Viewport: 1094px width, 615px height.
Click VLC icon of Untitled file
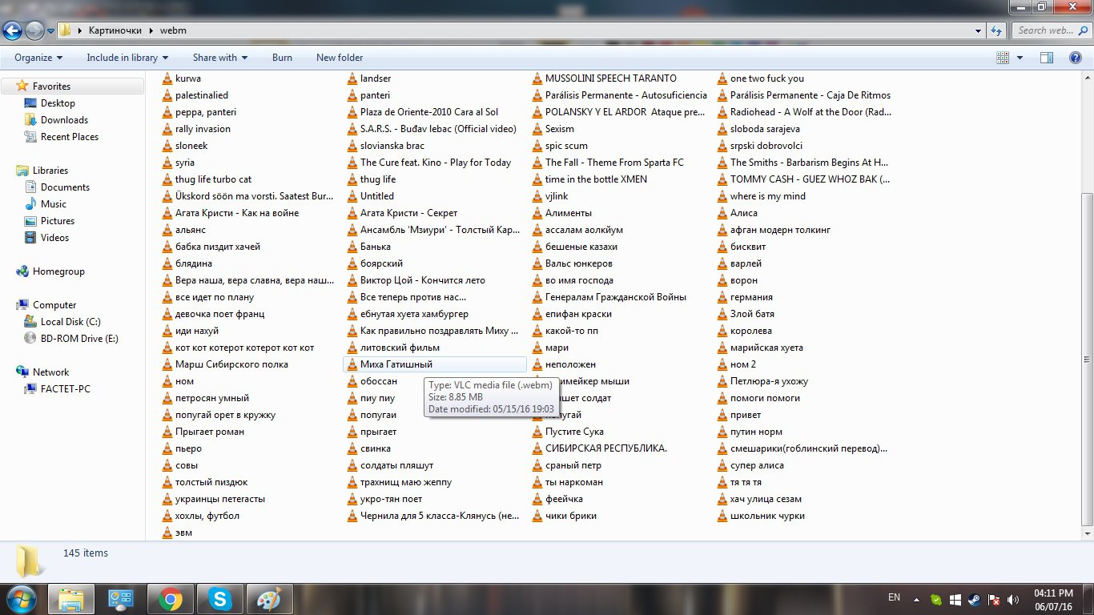[x=352, y=196]
